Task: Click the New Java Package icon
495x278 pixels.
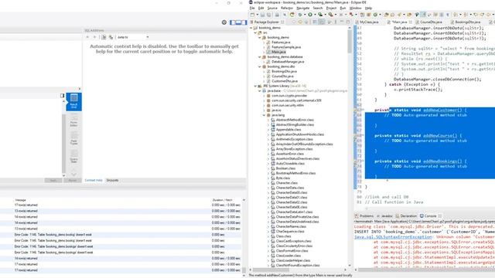Action: point(368,15)
